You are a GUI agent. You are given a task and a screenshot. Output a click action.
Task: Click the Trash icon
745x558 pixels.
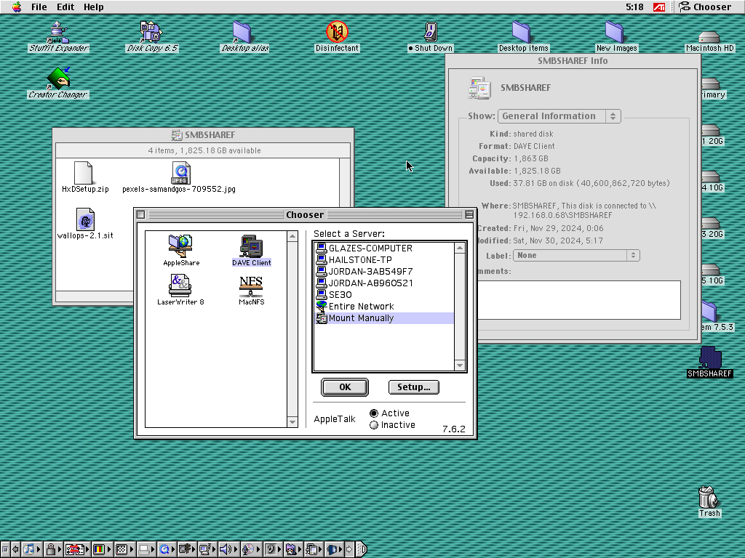[x=709, y=501]
